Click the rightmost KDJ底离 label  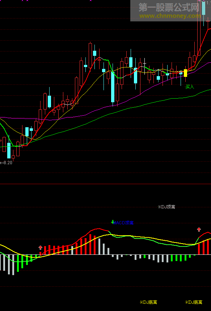point(194,302)
